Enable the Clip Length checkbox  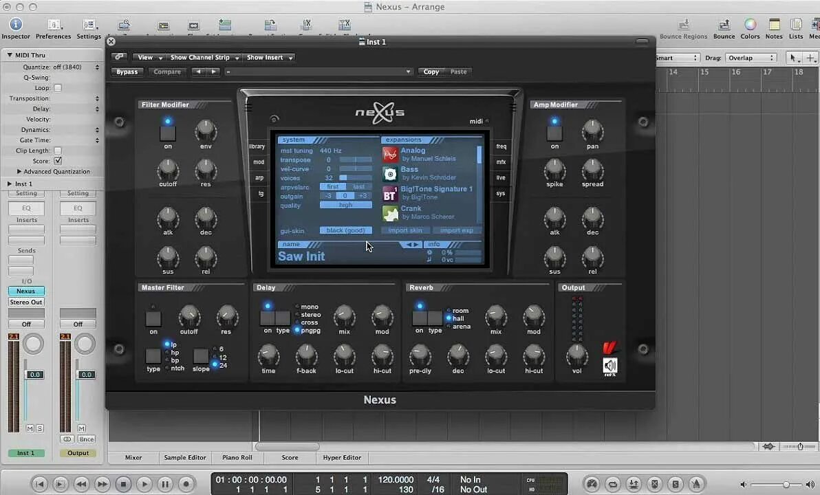tap(58, 151)
